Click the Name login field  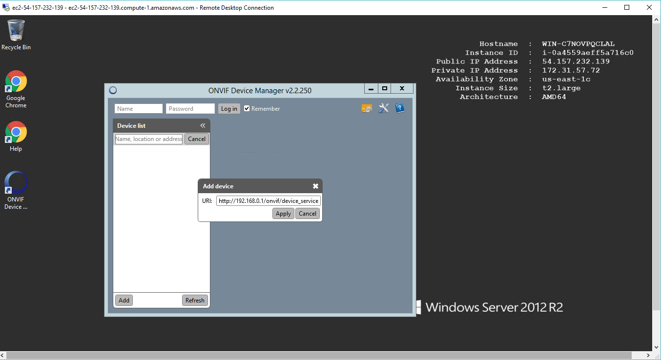(138, 108)
